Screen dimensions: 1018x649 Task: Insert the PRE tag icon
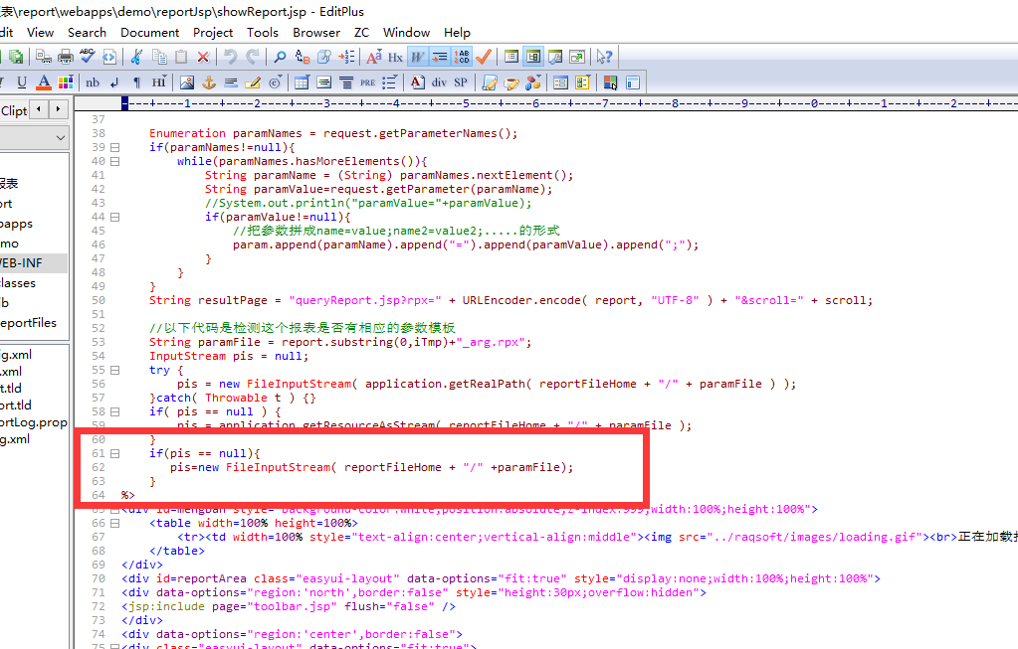point(367,82)
